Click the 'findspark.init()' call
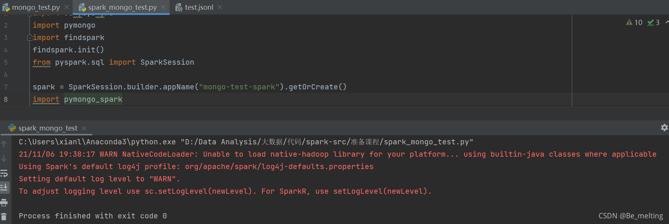The width and height of the screenshot is (669, 224). pos(68,50)
